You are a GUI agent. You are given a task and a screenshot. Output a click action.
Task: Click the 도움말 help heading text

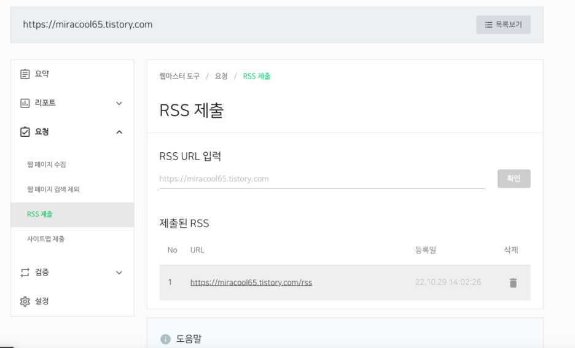189,339
